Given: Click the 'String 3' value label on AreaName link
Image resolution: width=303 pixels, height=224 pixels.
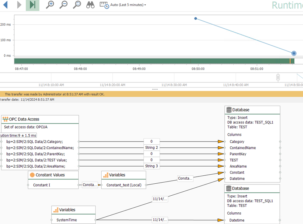Looking at the screenshot, I should pos(151,166).
